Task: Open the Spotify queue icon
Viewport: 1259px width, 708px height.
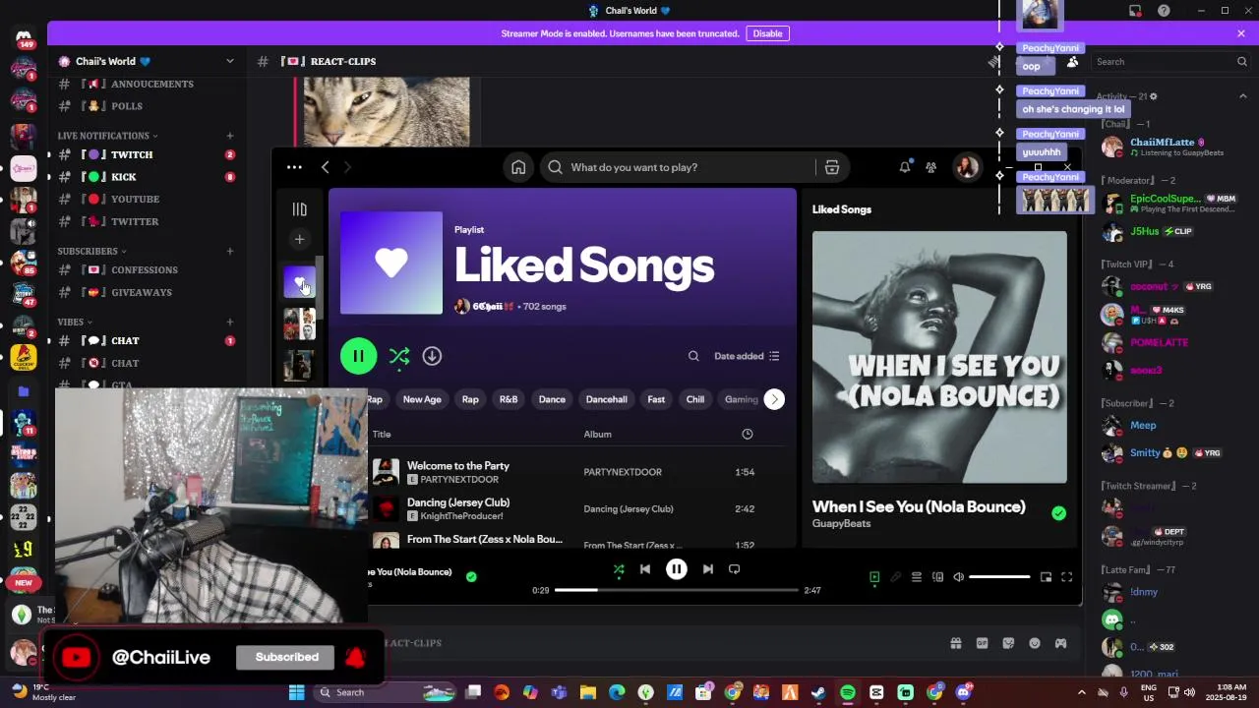Action: 916,577
